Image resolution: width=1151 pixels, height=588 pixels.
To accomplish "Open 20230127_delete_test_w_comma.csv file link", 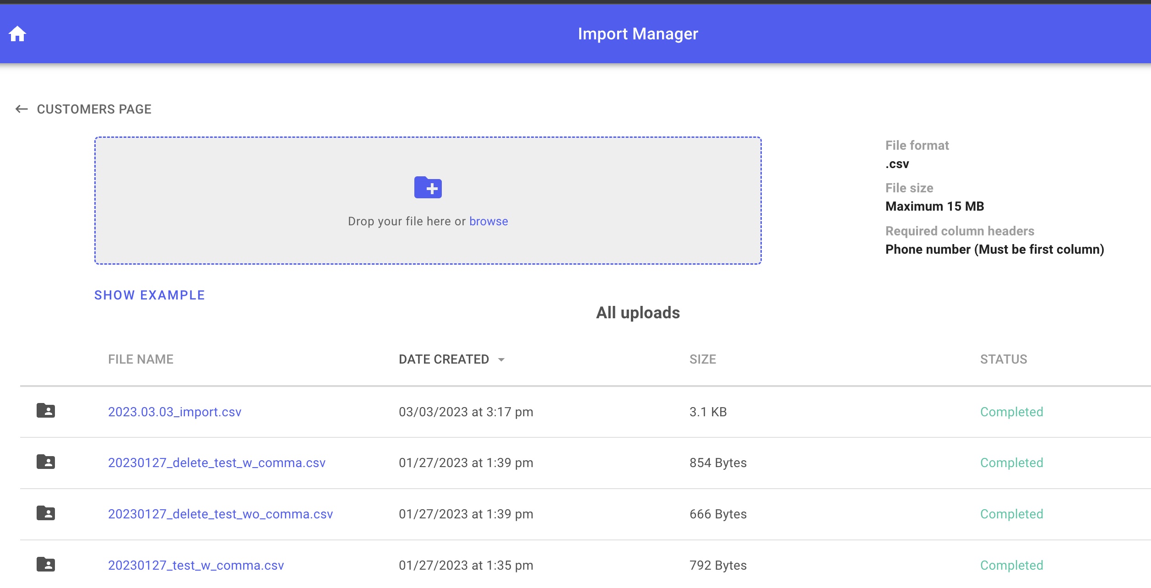I will point(217,463).
